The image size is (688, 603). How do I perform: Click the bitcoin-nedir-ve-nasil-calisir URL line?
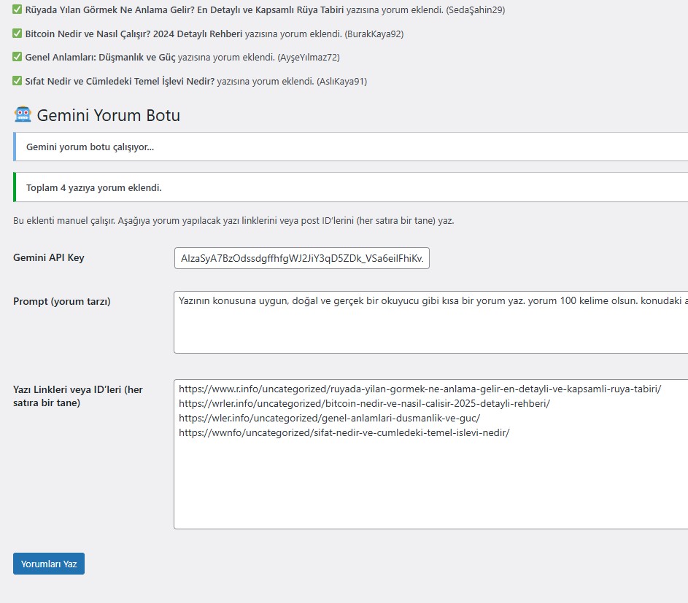point(364,403)
